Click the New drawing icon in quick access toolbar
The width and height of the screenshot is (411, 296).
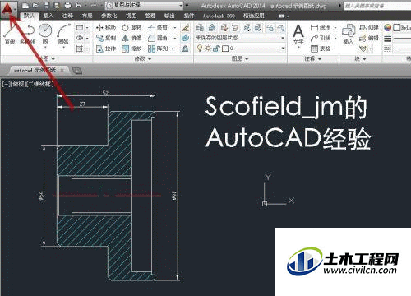click(25, 6)
